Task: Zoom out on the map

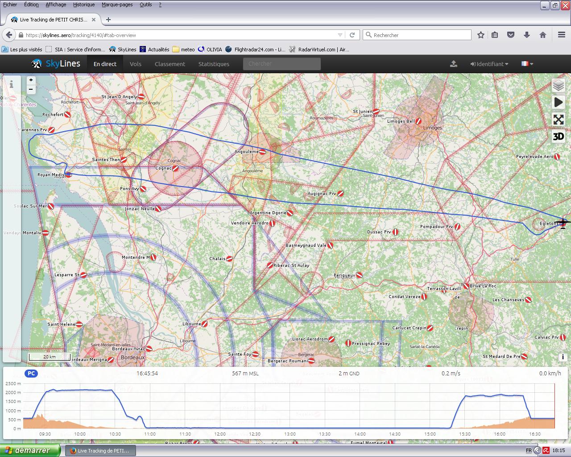Action: pos(31,89)
